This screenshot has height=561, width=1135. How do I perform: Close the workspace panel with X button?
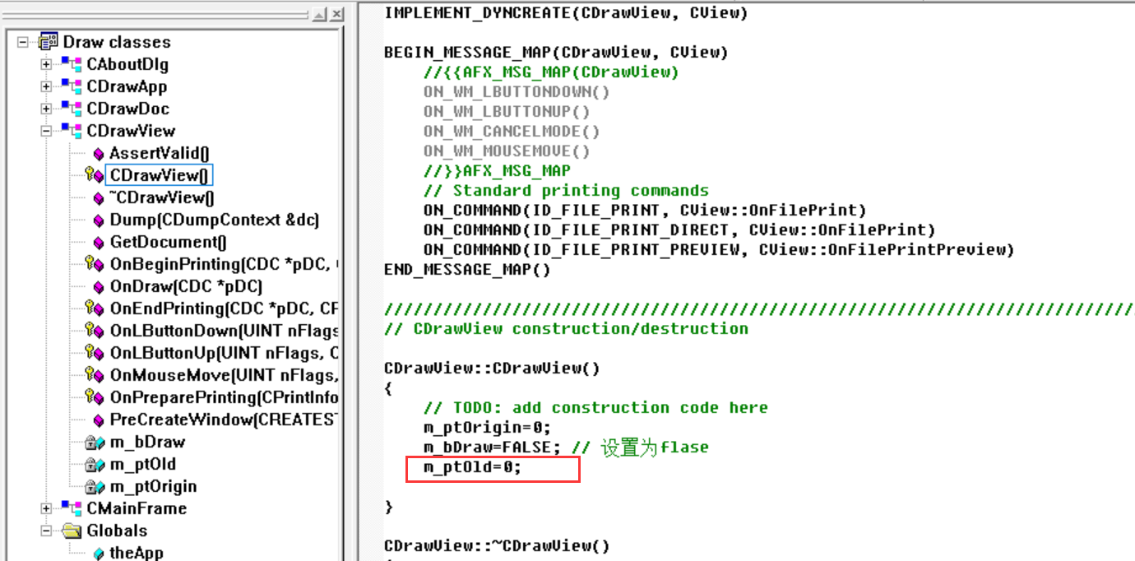click(x=338, y=15)
